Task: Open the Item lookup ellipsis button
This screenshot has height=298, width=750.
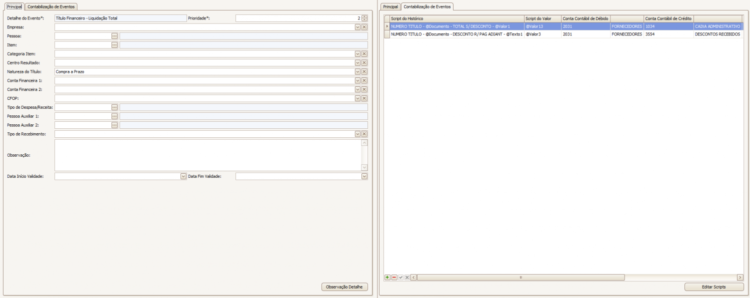Action: 114,45
